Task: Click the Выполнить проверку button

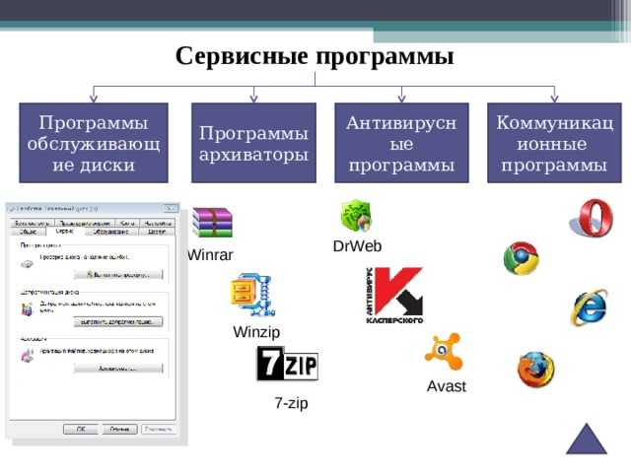Action: 118,275
